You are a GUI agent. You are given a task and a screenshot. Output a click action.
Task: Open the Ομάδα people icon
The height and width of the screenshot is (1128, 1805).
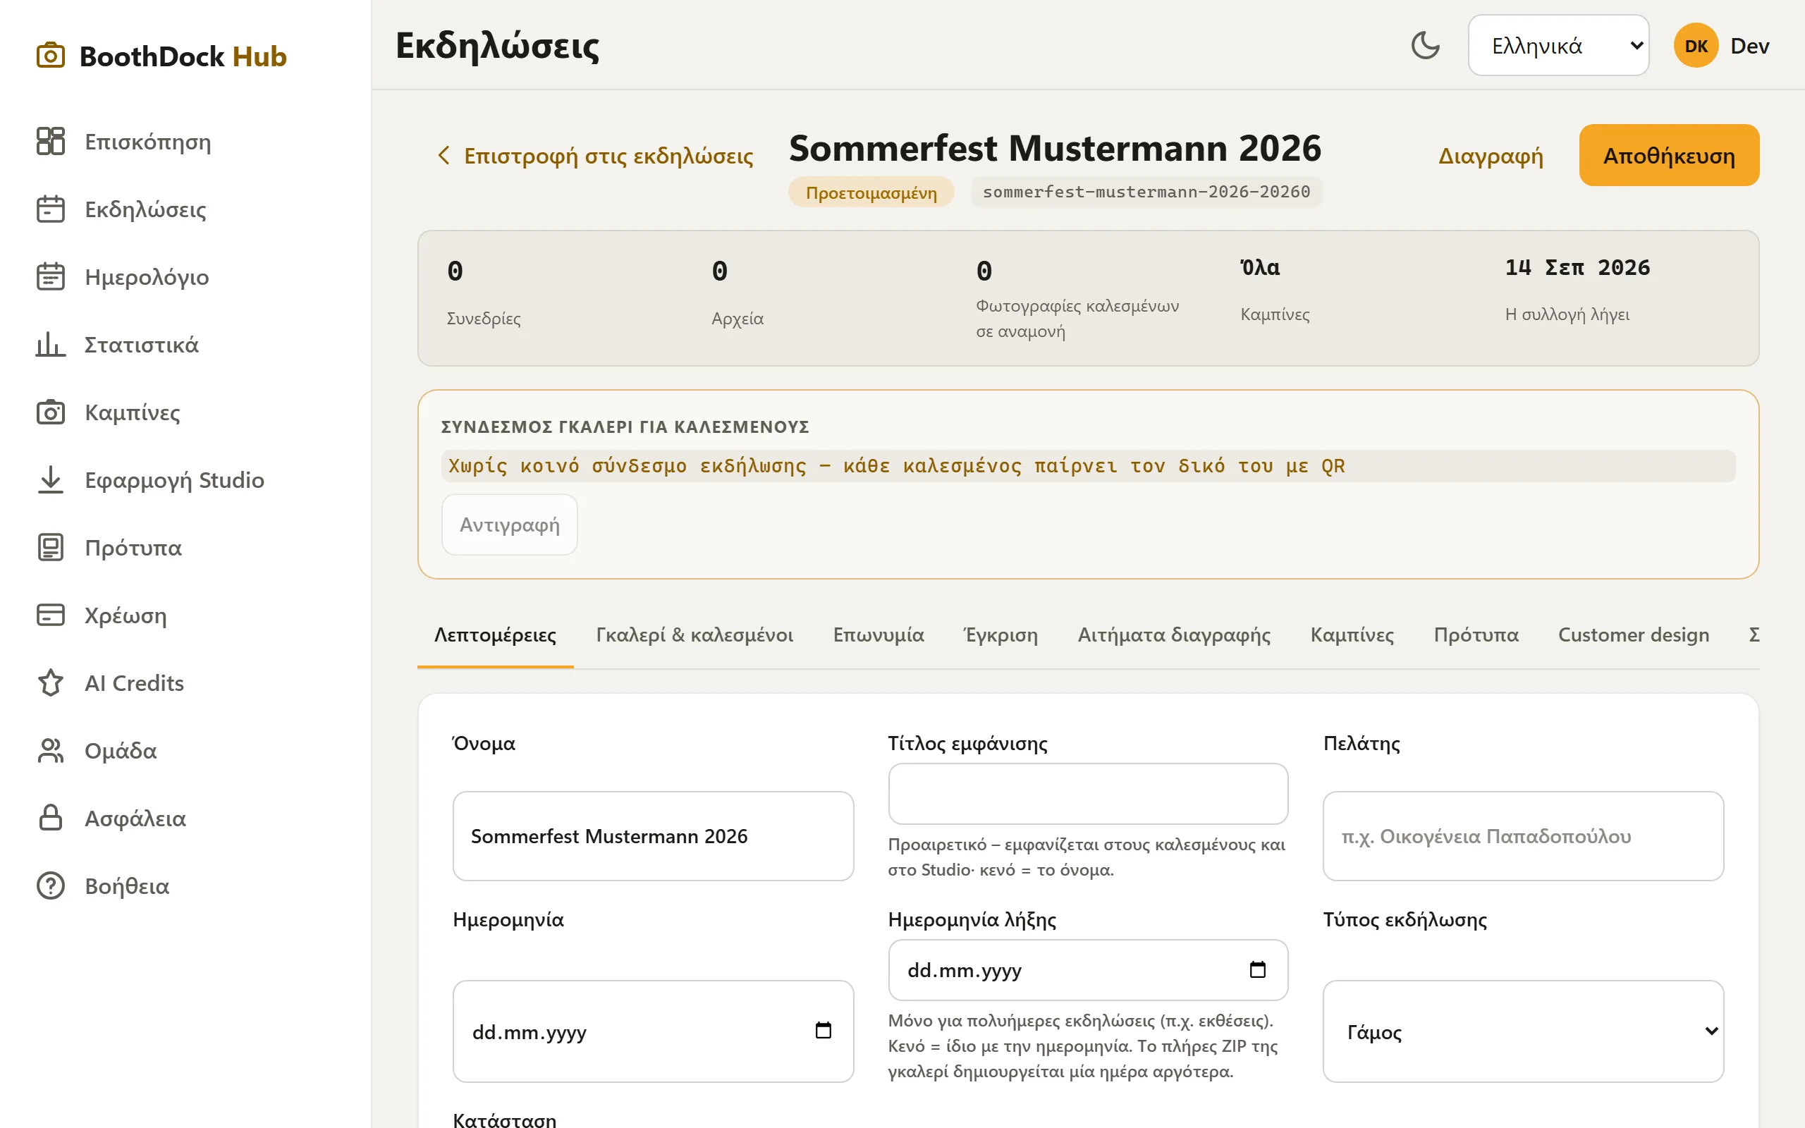tap(51, 751)
